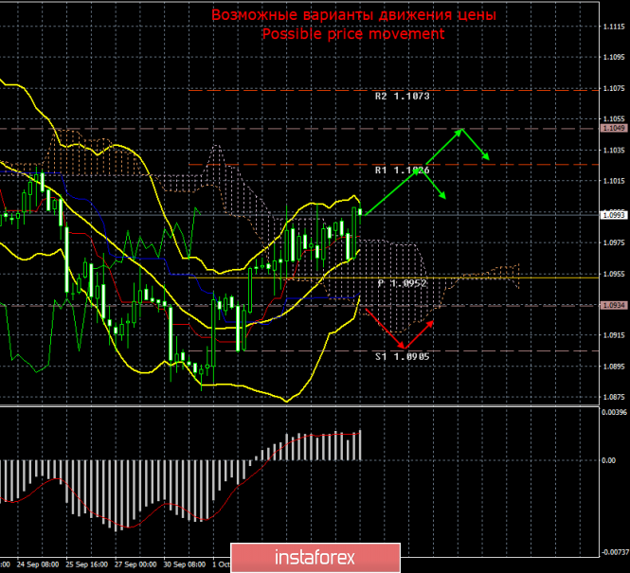Image resolution: width=630 pixels, height=573 pixels.
Task: Click the 0.00 indicator zero level label
Action: [x=609, y=460]
